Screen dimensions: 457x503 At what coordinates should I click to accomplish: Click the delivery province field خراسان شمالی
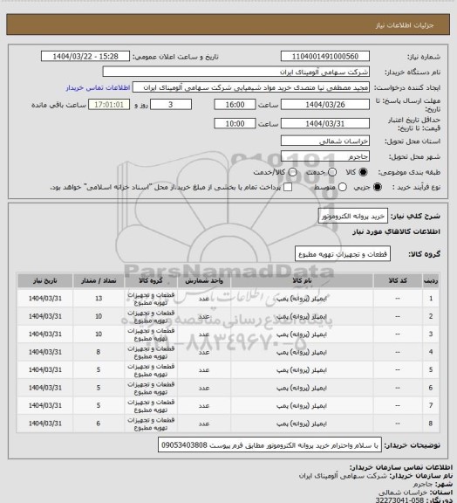point(325,141)
